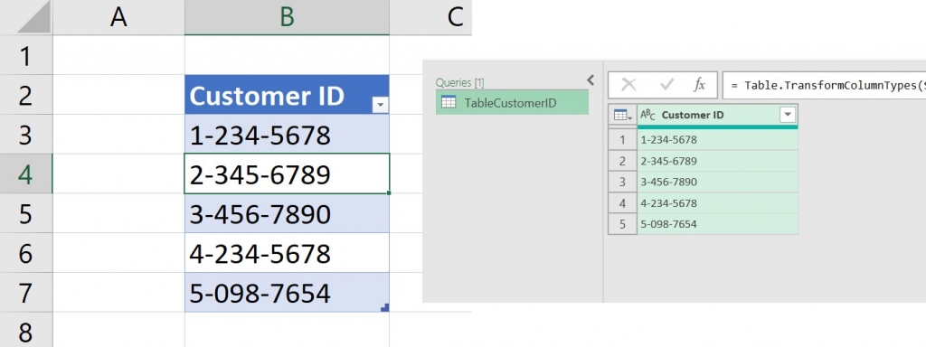This screenshot has height=347, width=926.
Task: Select column A header
Action: 118,17
